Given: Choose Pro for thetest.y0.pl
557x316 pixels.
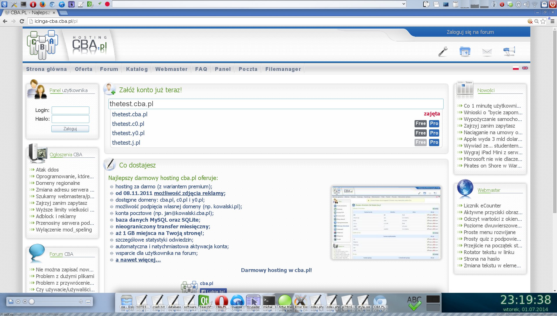Looking at the screenshot, I should pyautogui.click(x=434, y=133).
